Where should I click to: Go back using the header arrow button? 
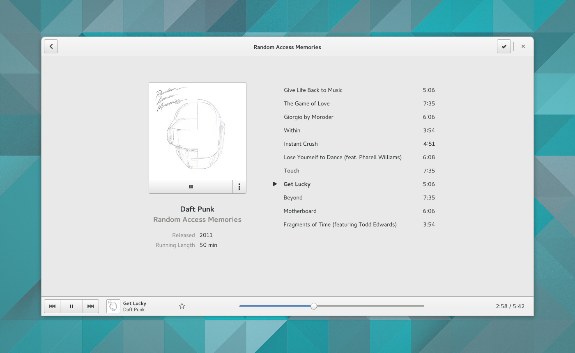click(x=51, y=46)
